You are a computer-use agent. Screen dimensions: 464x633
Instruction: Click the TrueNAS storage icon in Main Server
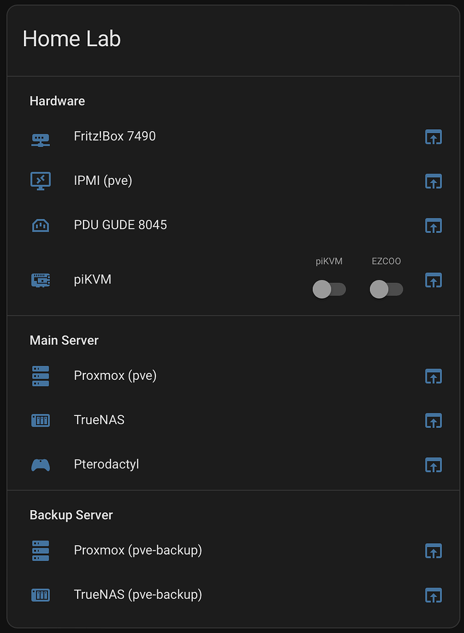[x=40, y=420]
